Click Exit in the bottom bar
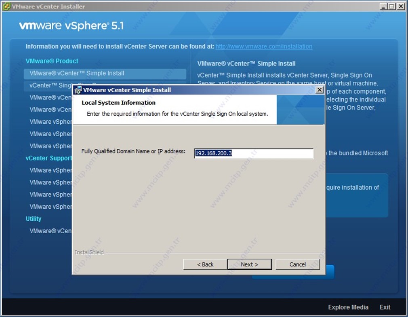This screenshot has height=317, width=408. click(x=385, y=307)
